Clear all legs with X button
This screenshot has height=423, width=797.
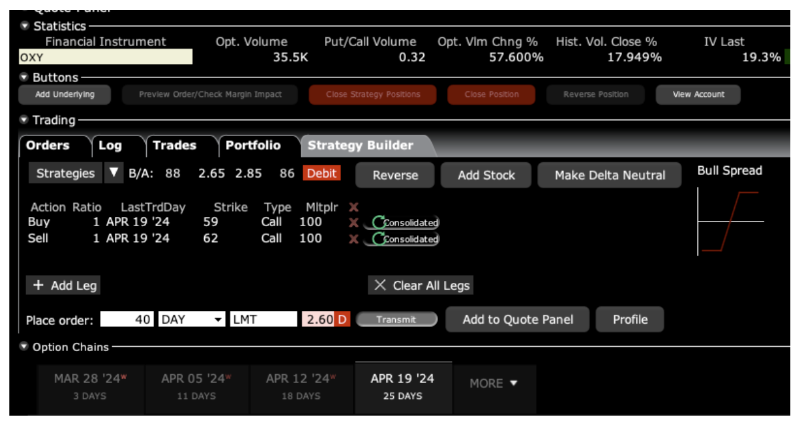[421, 286]
